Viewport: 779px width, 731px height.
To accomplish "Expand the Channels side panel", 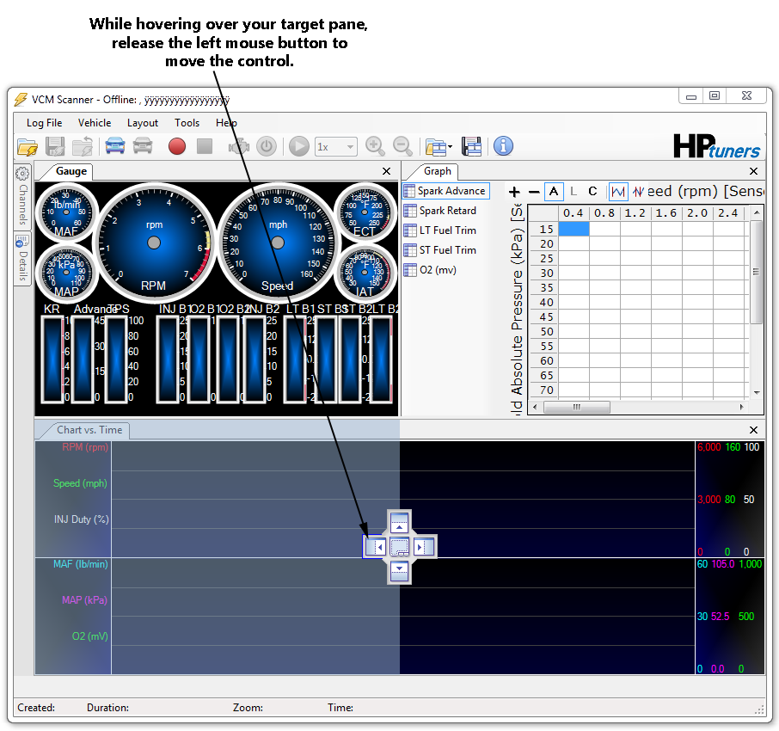I will point(22,196).
